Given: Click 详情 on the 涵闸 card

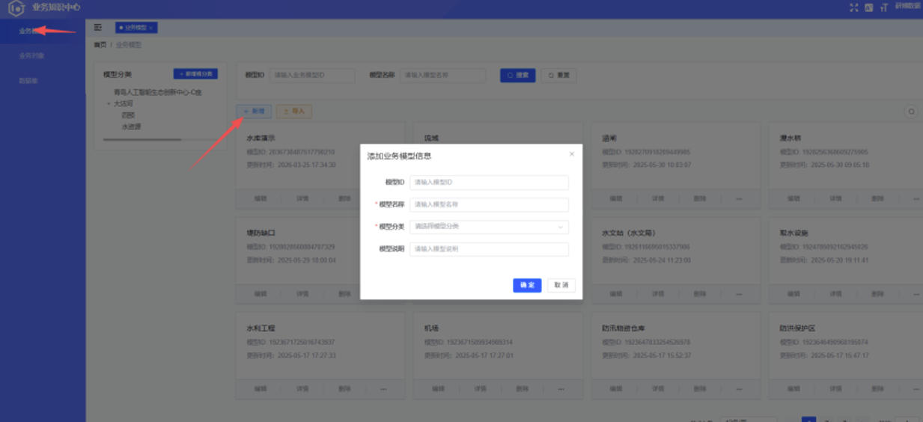Looking at the screenshot, I should (658, 199).
